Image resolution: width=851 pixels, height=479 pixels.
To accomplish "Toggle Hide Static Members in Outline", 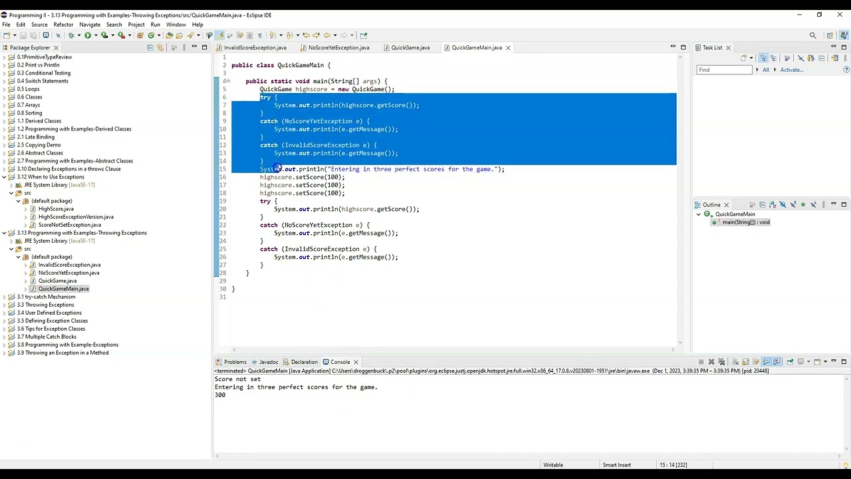I will [x=792, y=204].
